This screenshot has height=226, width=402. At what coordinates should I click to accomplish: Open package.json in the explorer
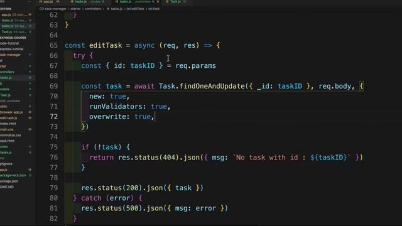tap(9, 181)
